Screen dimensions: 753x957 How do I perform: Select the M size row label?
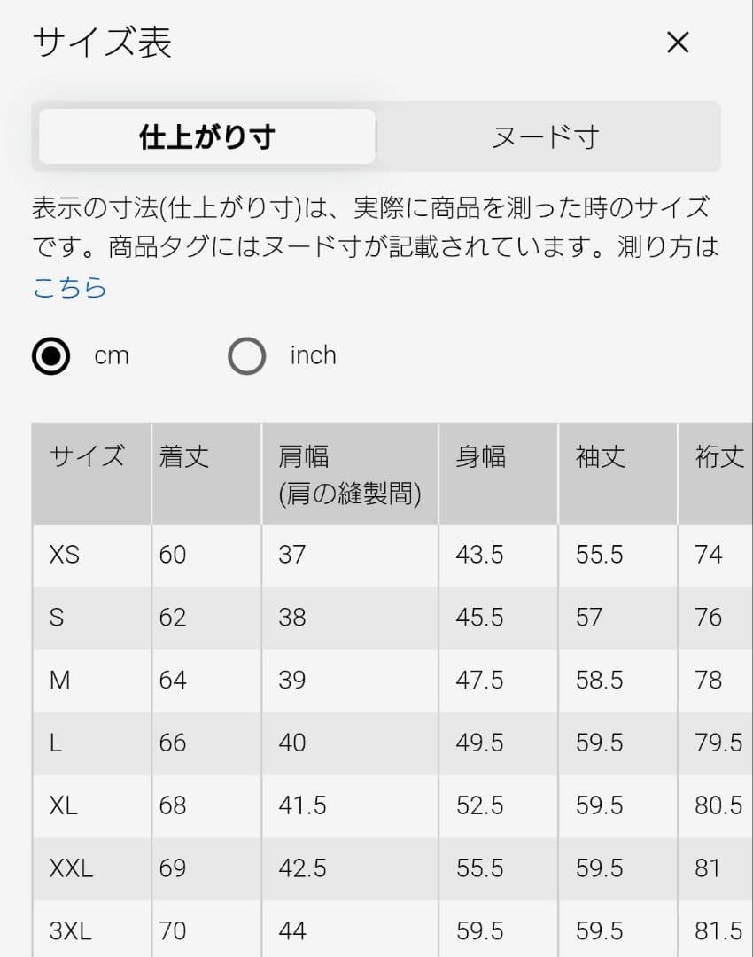point(60,680)
